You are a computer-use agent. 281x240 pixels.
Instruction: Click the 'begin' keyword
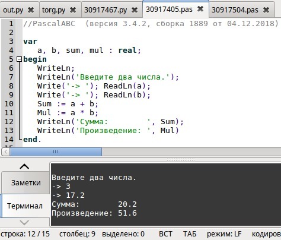(x=35, y=59)
